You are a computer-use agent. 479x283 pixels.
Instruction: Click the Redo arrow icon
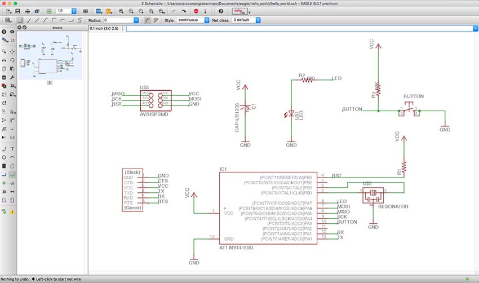click(x=184, y=11)
